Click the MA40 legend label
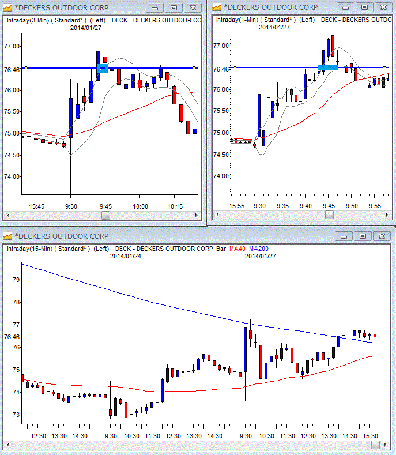 point(237,249)
